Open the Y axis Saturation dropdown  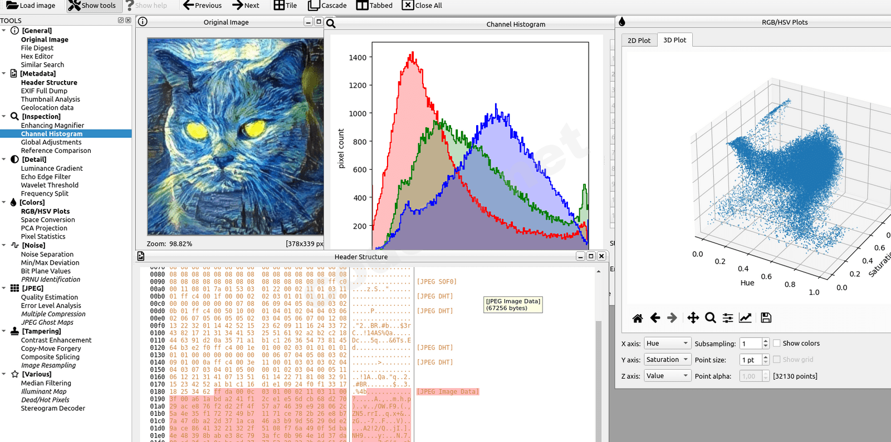667,360
